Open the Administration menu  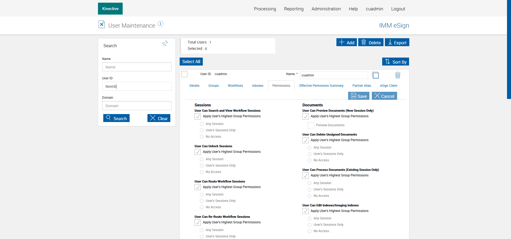(326, 9)
